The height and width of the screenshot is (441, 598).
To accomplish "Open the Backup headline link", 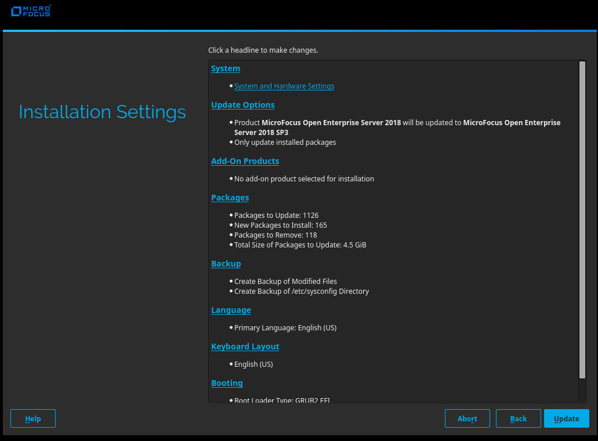I will point(226,264).
